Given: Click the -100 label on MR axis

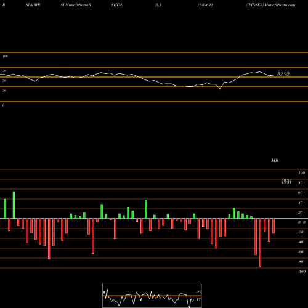Looking at the screenshot, I should [x=301, y=272].
